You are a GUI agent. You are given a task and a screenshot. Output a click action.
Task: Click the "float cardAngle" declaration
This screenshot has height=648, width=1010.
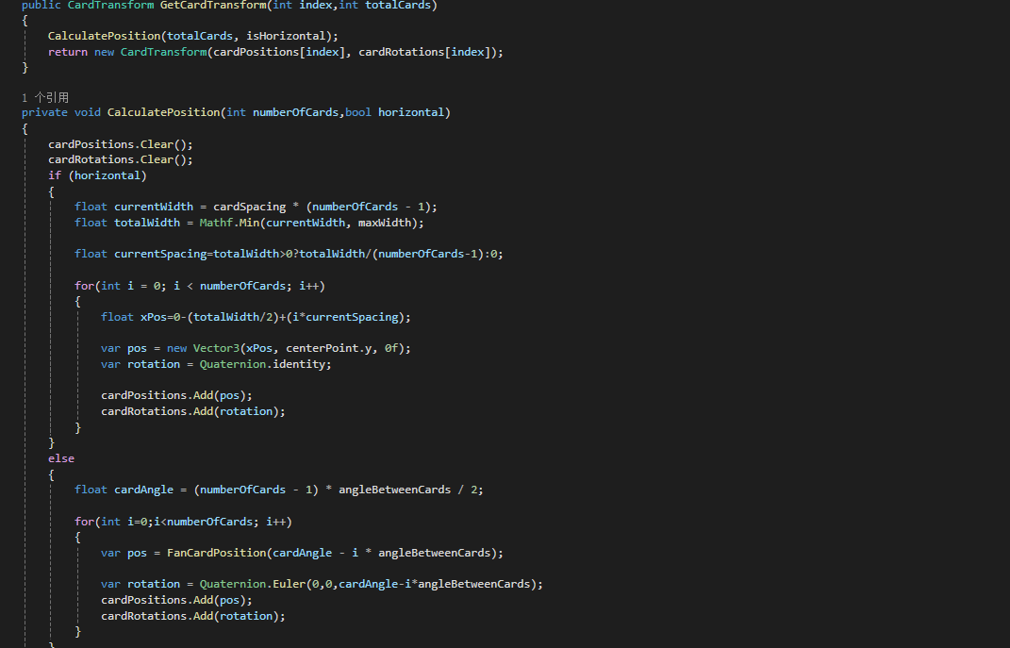point(279,490)
